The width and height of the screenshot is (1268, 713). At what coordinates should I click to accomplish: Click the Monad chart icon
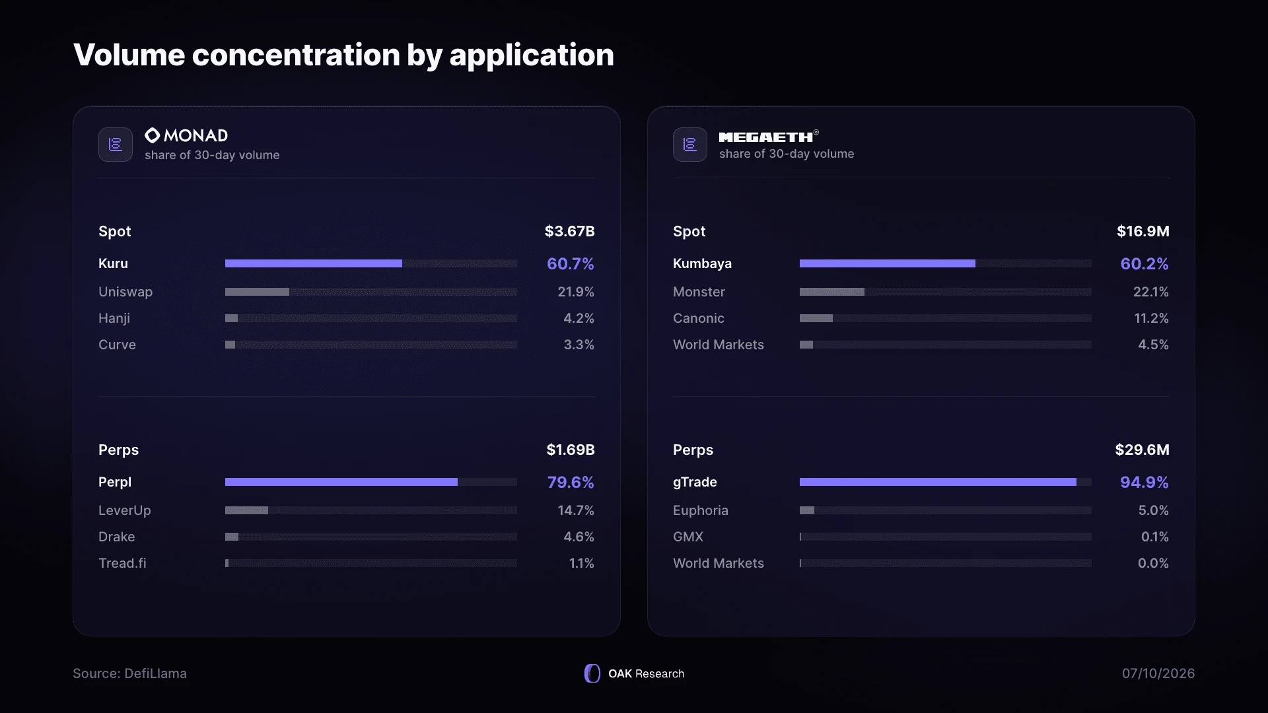coord(116,145)
